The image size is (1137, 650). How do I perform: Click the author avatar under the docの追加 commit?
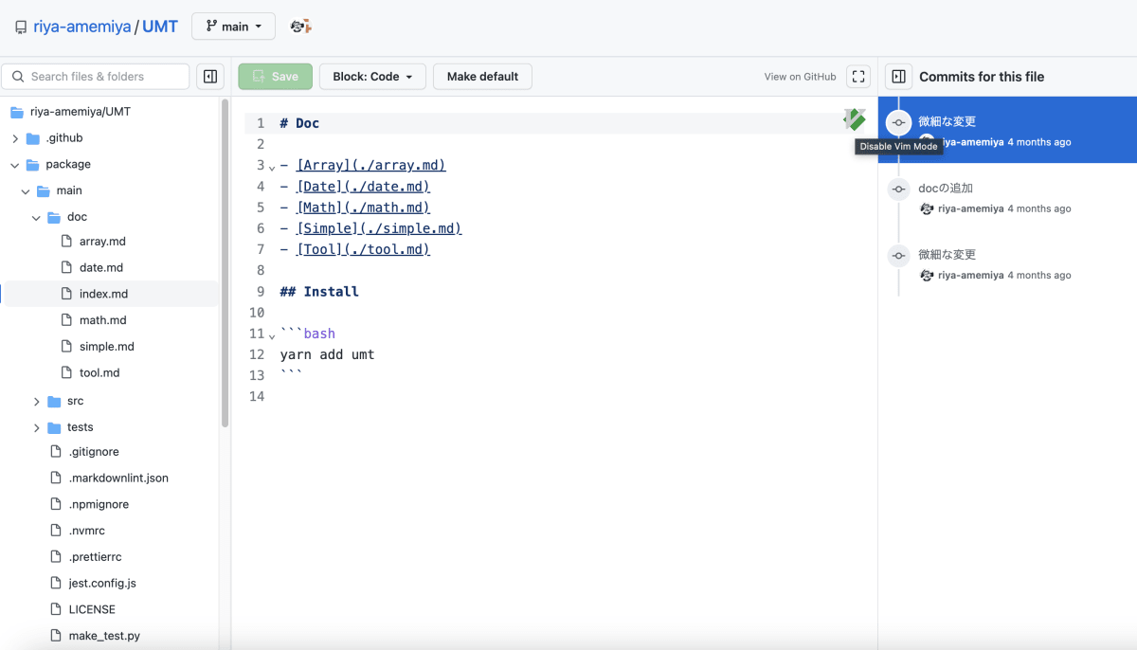pos(927,208)
